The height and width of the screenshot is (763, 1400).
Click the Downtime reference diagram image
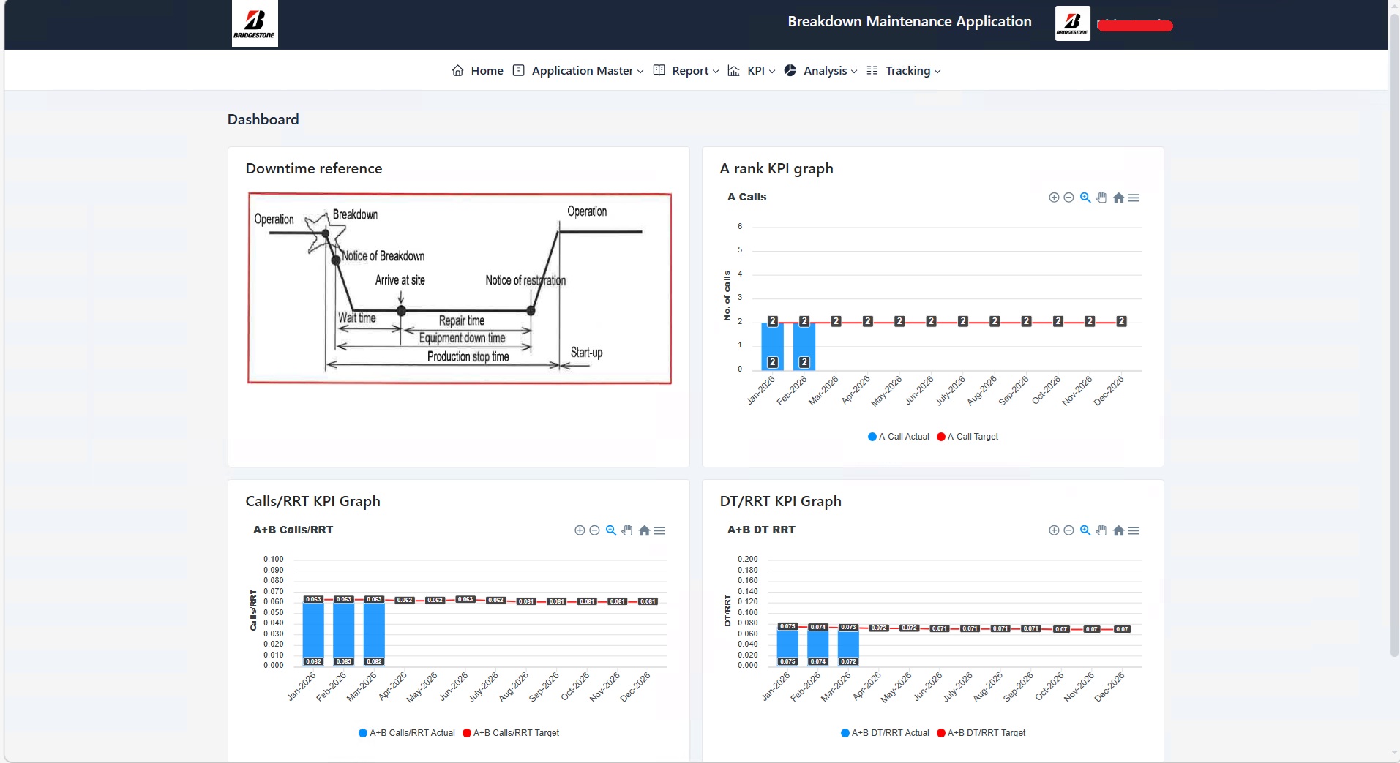[460, 288]
